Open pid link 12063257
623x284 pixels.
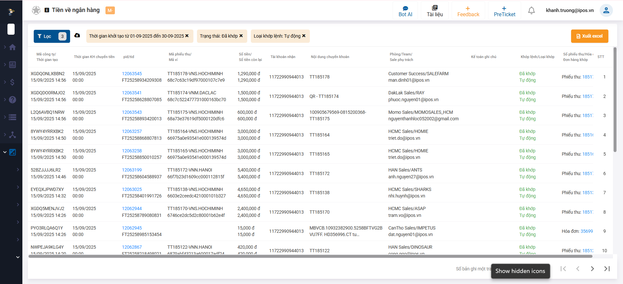132,132
